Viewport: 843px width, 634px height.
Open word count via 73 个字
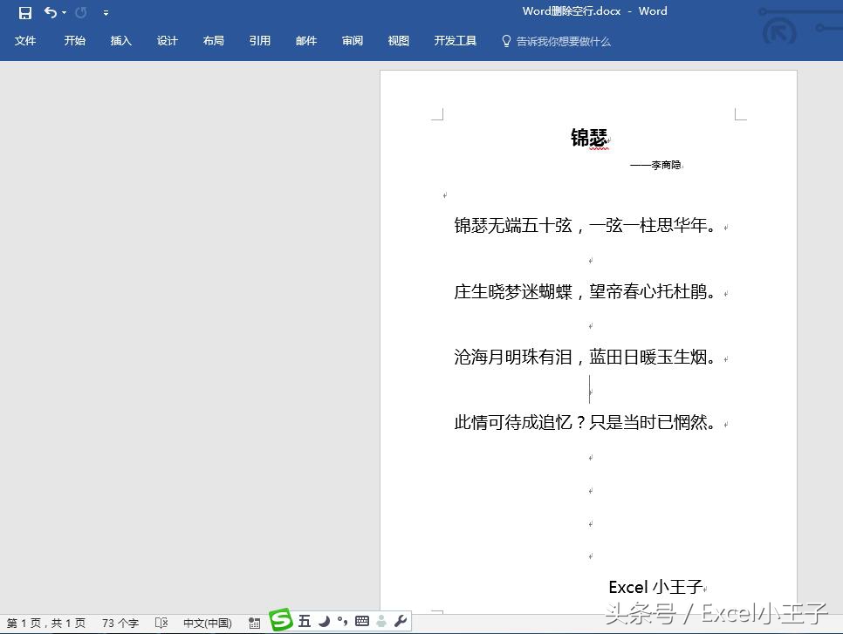(120, 623)
